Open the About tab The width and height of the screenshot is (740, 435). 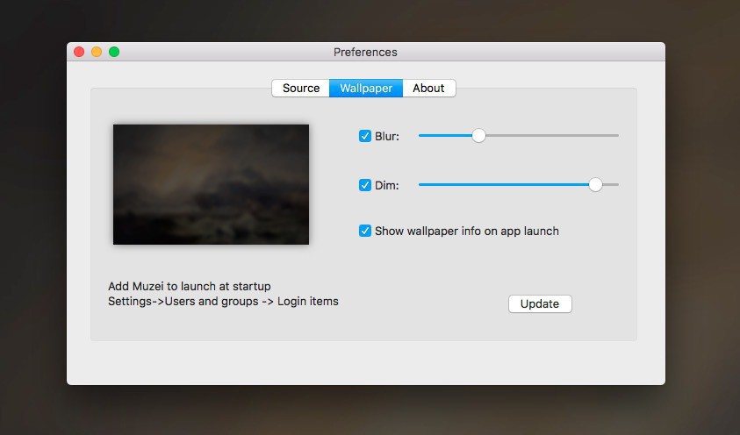click(429, 88)
